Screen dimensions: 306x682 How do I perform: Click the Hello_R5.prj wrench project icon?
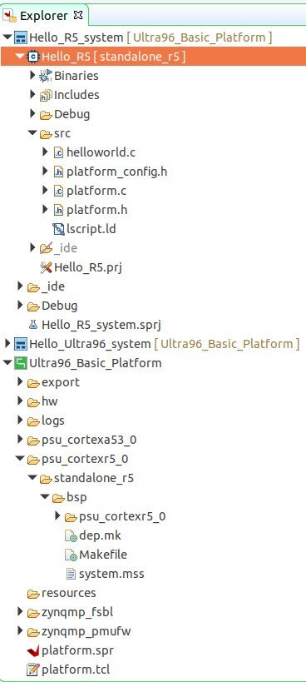[46, 267]
